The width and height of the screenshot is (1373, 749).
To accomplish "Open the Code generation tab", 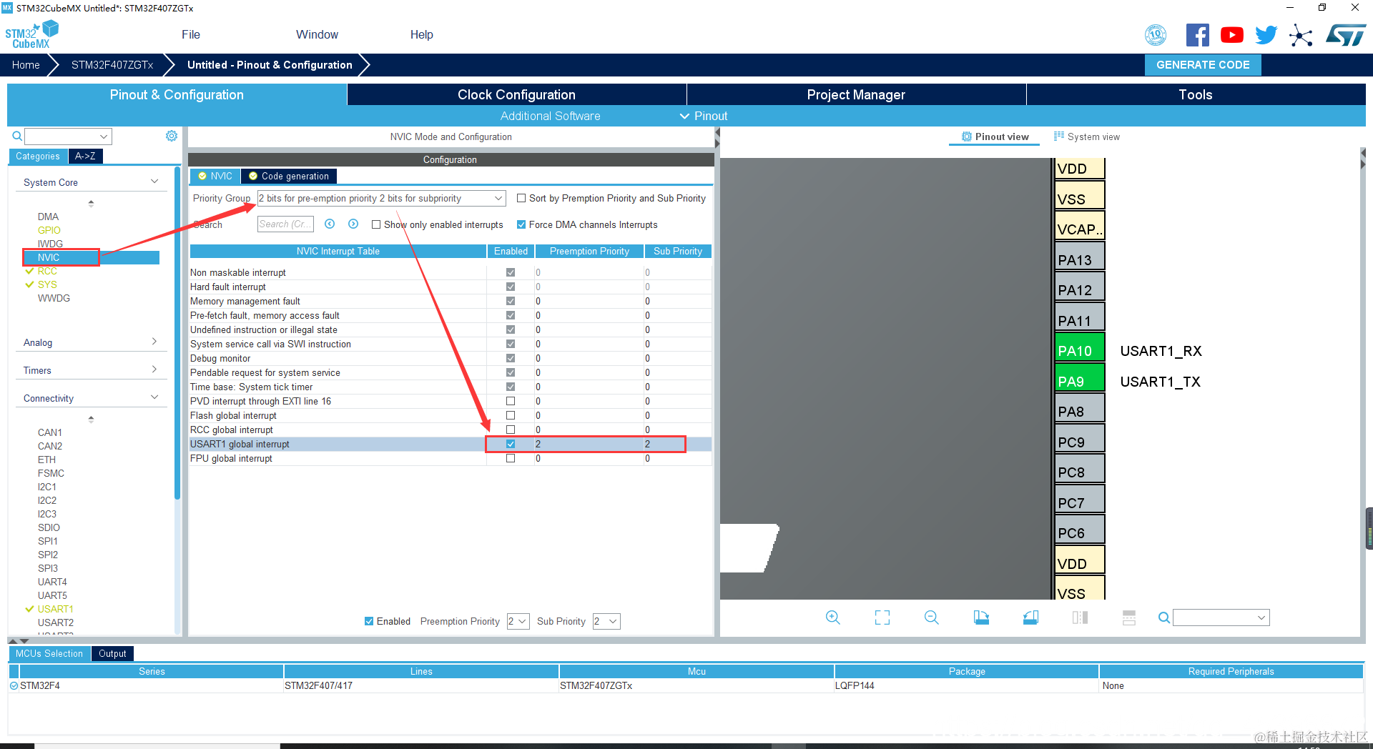I will (289, 176).
